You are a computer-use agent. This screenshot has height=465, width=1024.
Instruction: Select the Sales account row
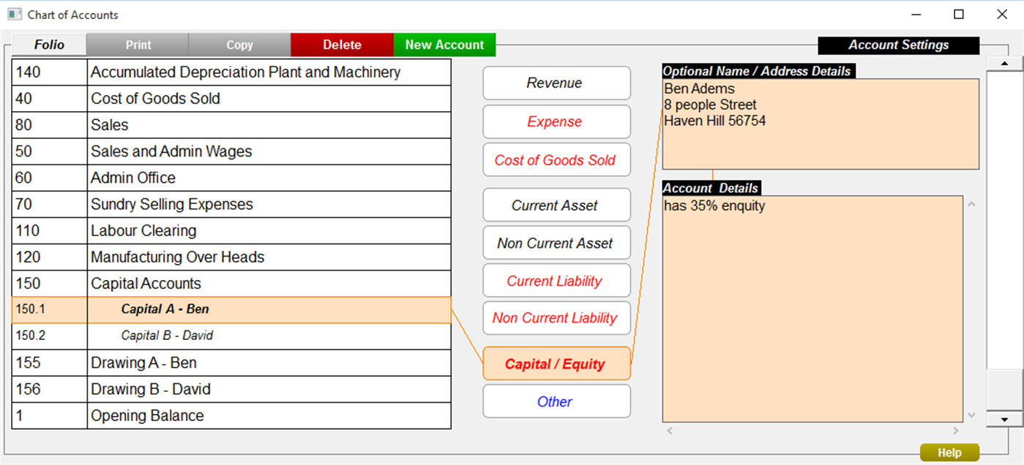pyautogui.click(x=220, y=125)
